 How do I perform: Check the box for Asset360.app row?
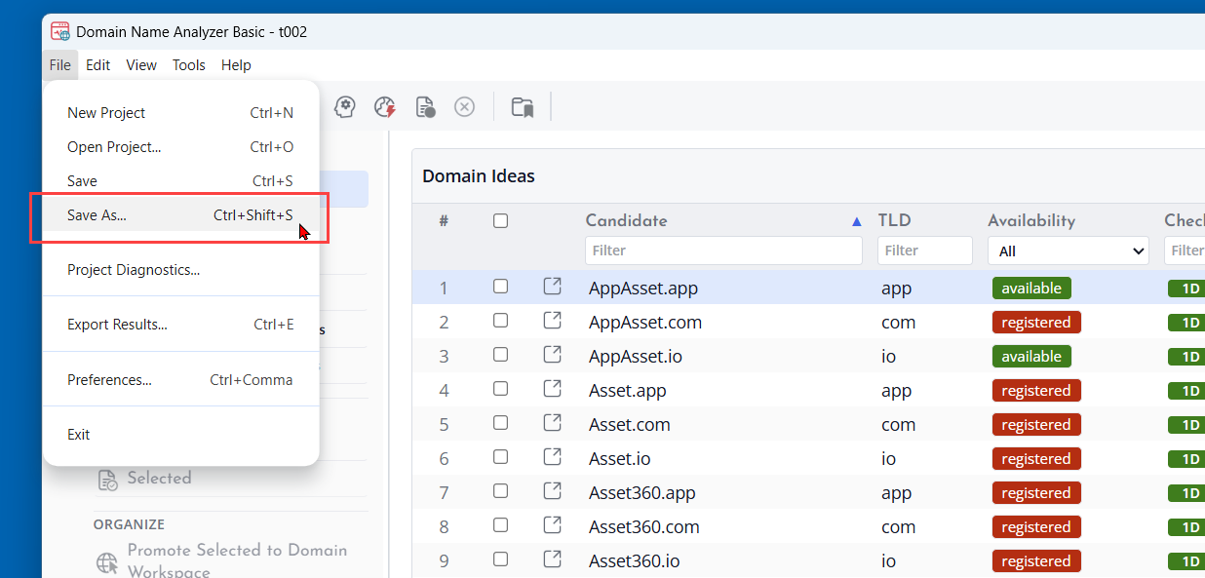[x=500, y=491]
